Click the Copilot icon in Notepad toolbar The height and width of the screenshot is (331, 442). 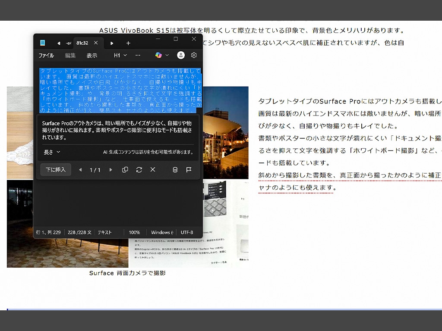(x=158, y=55)
